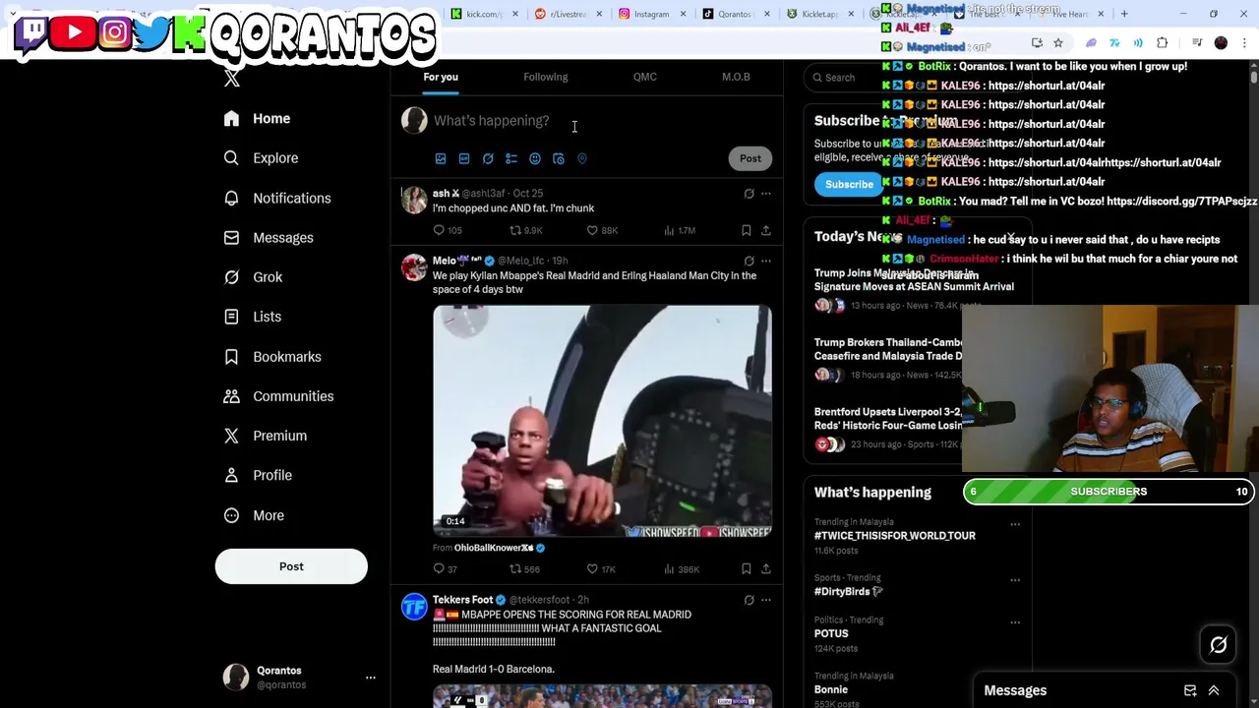Open options for #TWICE_THISISFOR_WORLD_TOUR trend
Image resolution: width=1259 pixels, height=708 pixels.
click(x=1015, y=524)
